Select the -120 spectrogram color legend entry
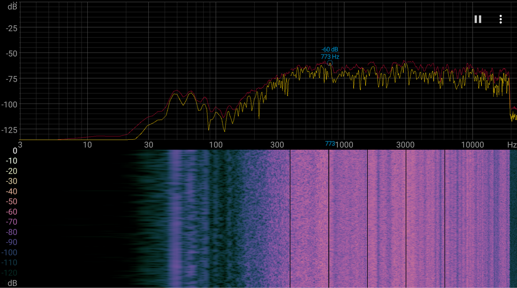The image size is (517, 288). (9, 273)
